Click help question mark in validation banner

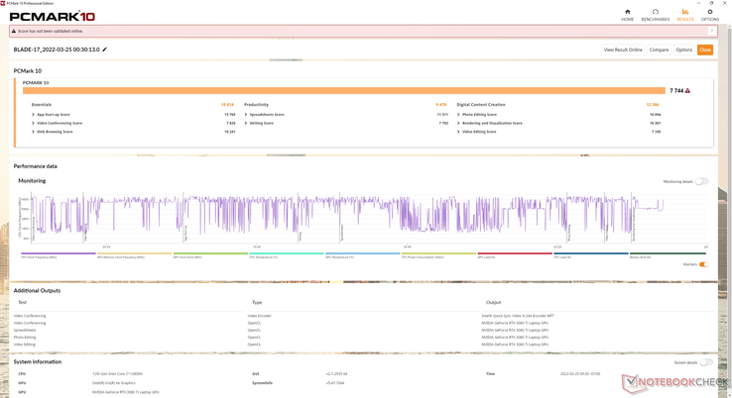tap(712, 31)
